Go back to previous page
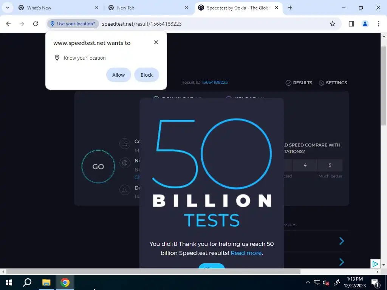The height and width of the screenshot is (290, 387). click(x=8, y=24)
